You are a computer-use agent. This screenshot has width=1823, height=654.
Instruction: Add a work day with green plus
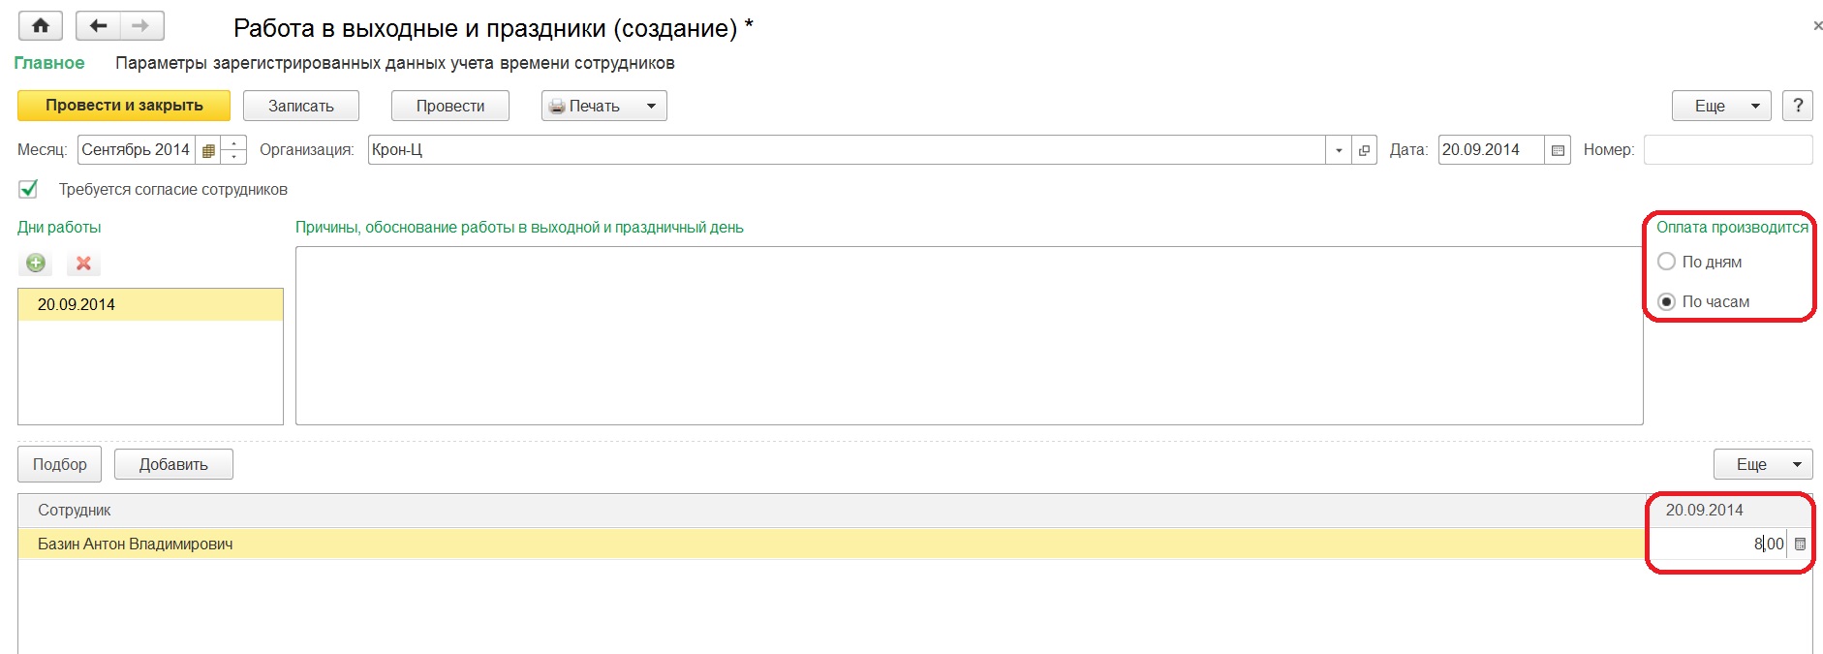click(36, 263)
